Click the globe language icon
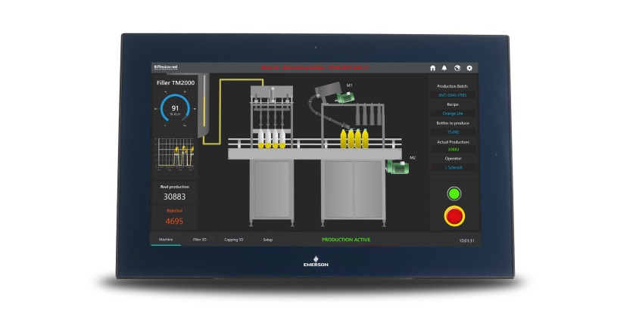633x316 pixels. click(457, 68)
